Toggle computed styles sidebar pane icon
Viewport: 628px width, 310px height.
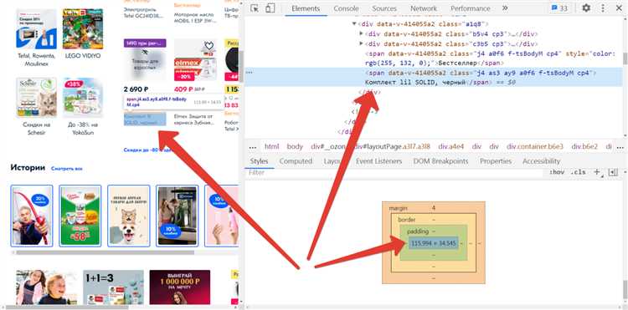tap(613, 172)
